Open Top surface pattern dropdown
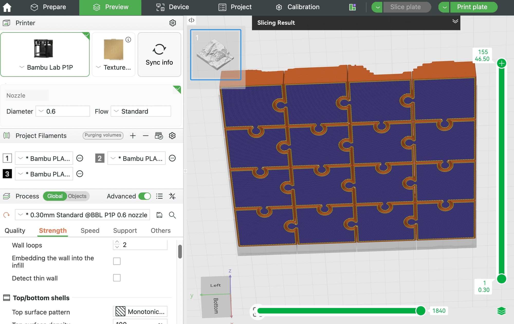 [140, 312]
